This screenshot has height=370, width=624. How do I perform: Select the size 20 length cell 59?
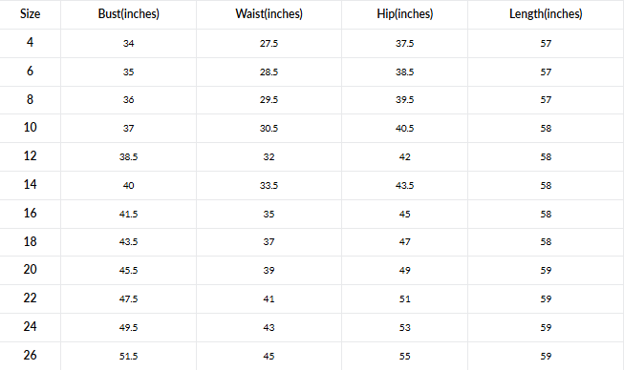click(546, 271)
